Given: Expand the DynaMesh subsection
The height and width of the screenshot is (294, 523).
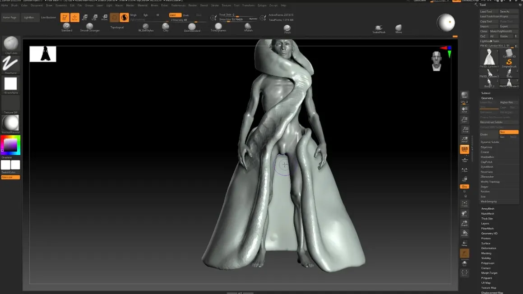Looking at the screenshot, I should pyautogui.click(x=487, y=167).
